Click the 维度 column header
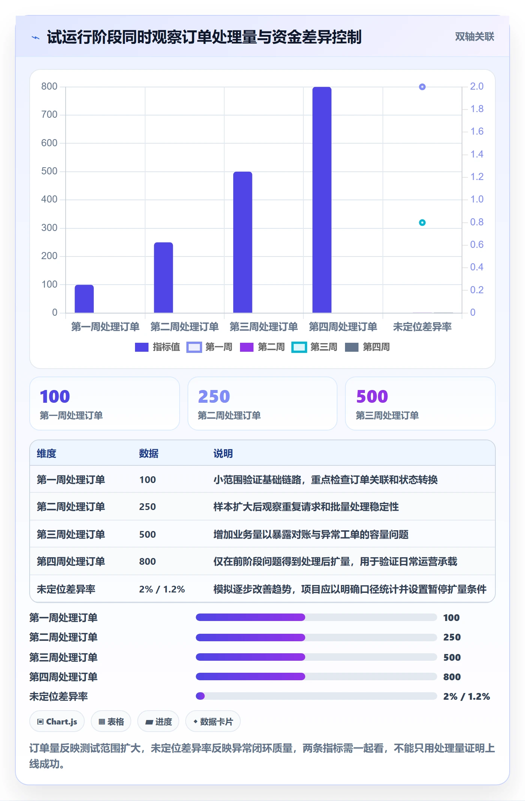Screen dimensions: 525x801 click(46, 453)
